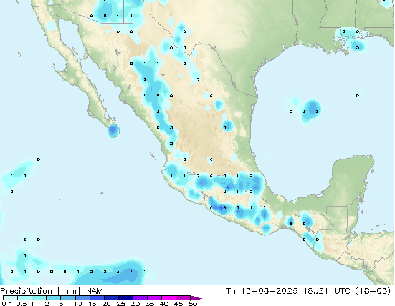Image resolution: width=395 pixels, height=306 pixels.
Task: Click the '18..21' time range text
Action: coord(316,291)
